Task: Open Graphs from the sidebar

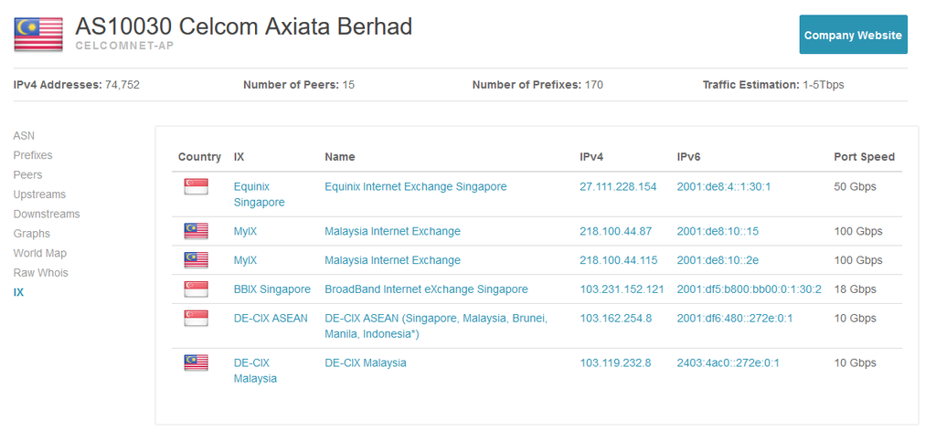Action: 32,234
